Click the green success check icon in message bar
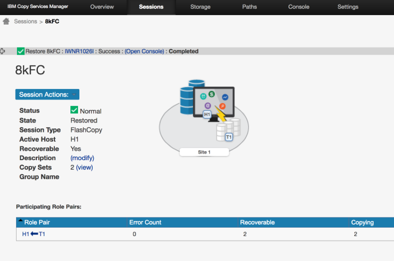Image resolution: width=394 pixels, height=261 pixels. coord(21,51)
